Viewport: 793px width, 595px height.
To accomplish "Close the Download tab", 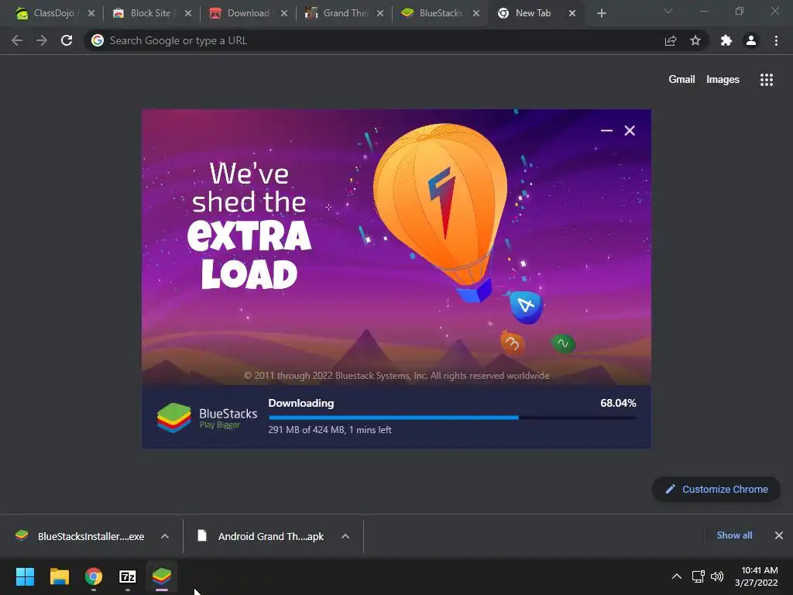I will click(x=284, y=14).
